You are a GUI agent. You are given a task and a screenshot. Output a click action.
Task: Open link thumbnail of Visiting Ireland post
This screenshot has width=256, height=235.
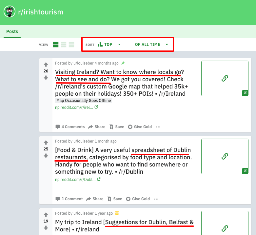pyautogui.click(x=225, y=78)
